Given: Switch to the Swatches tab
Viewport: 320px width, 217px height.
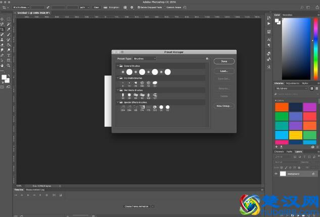Looking at the screenshot, I should [288, 15].
